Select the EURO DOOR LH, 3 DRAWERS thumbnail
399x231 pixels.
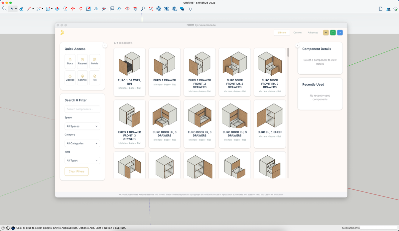pos(165,116)
